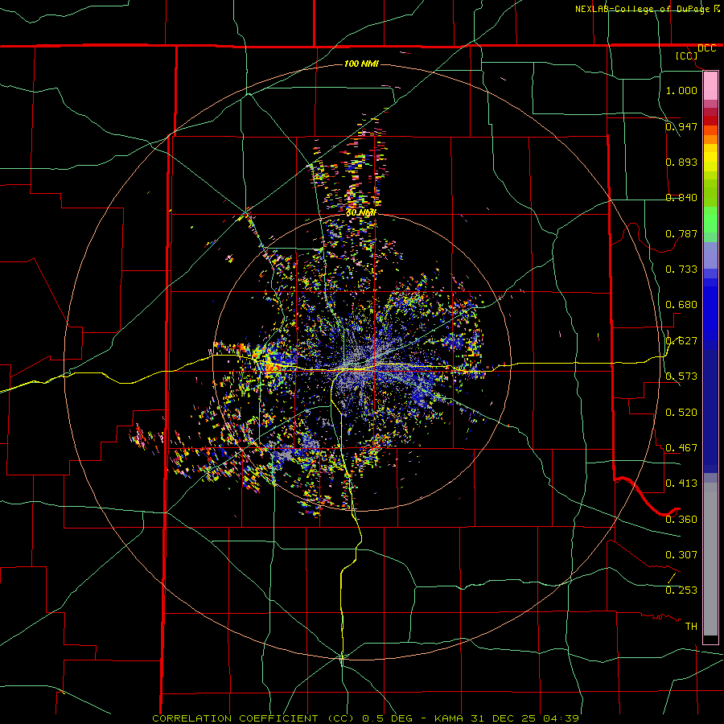
Task: Click the 0.360 color scale value
Action: tap(681, 520)
